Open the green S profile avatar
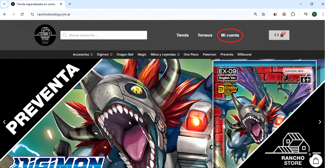The width and height of the screenshot is (325, 168). click(314, 14)
